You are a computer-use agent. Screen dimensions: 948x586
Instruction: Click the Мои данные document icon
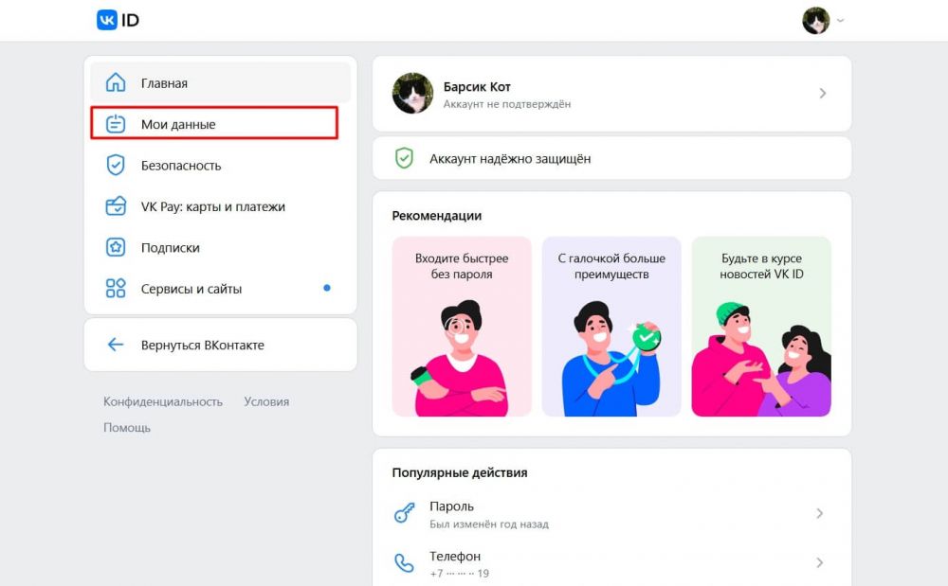[x=116, y=124]
